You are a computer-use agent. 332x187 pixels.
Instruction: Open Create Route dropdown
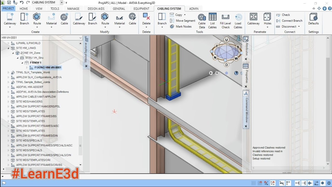[x=37, y=27]
